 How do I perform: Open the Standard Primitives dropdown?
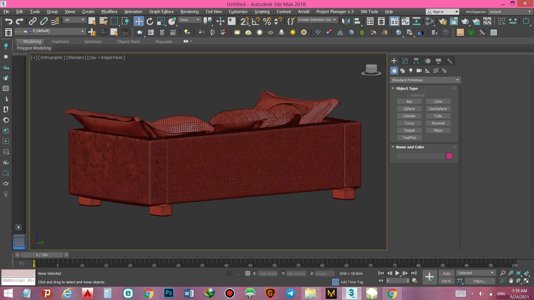tap(425, 80)
